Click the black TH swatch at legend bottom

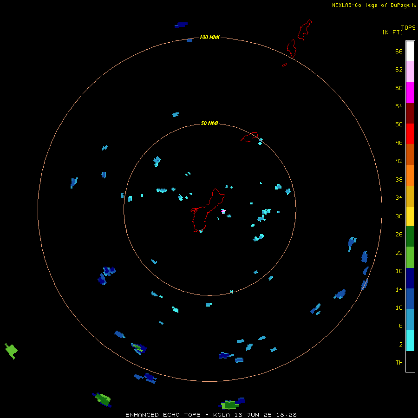pos(410,361)
